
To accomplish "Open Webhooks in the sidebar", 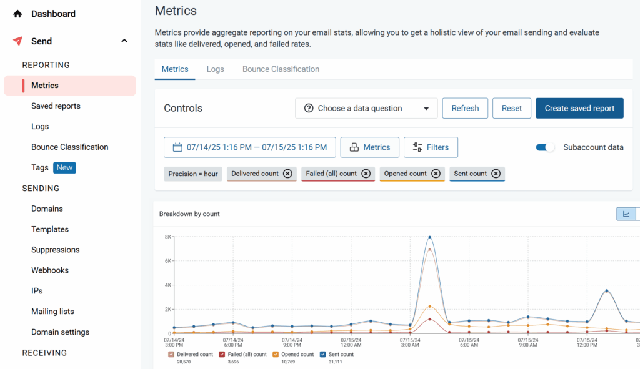I will point(50,270).
